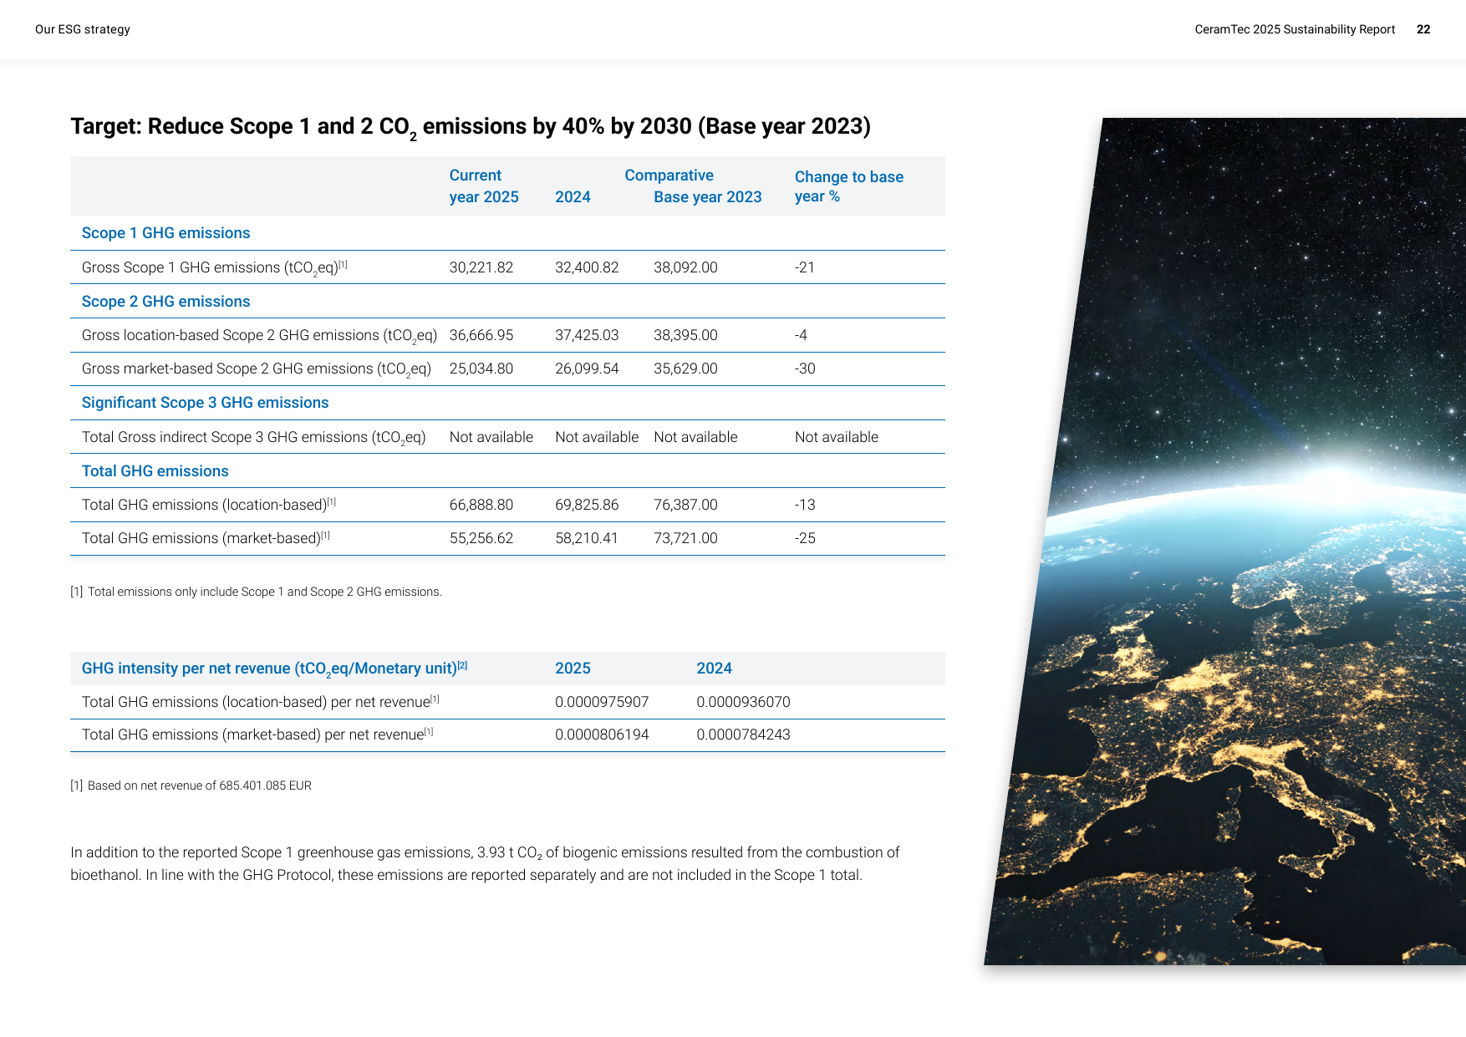Click 'Change to base year %' column header
The width and height of the screenshot is (1466, 1037).
[849, 187]
